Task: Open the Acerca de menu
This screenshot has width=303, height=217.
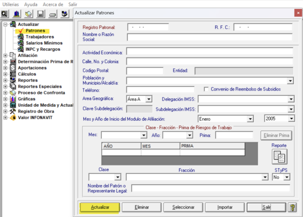Action: pos(53,4)
